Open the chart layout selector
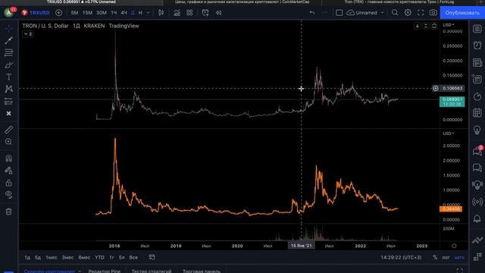This screenshot has height=273, width=485. (x=339, y=13)
